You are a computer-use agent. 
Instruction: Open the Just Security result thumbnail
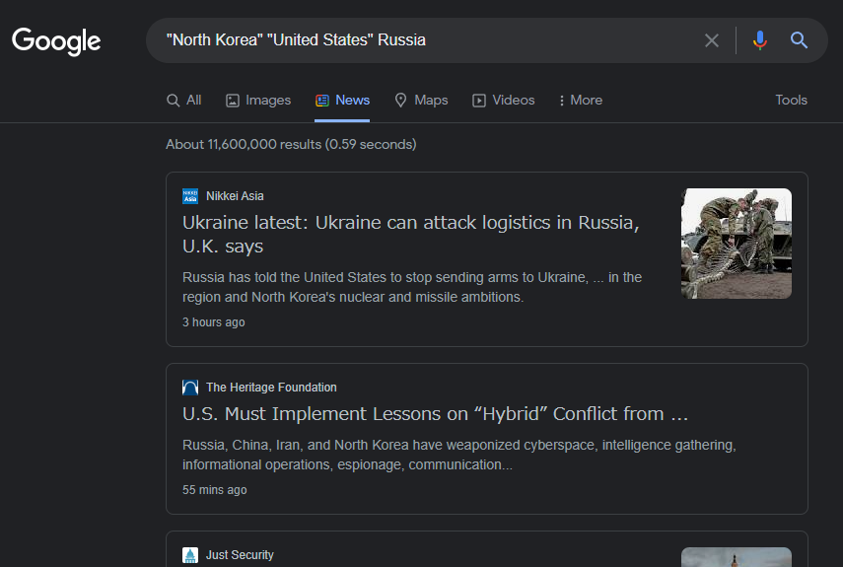tap(736, 557)
